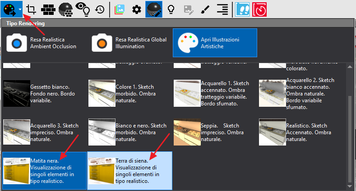The width and height of the screenshot is (356, 191).
Task: Select the paintbrush icon
Action: [205, 9]
